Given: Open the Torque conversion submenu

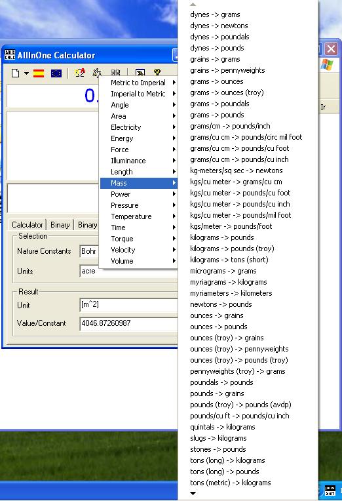Looking at the screenshot, I should (x=139, y=239).
